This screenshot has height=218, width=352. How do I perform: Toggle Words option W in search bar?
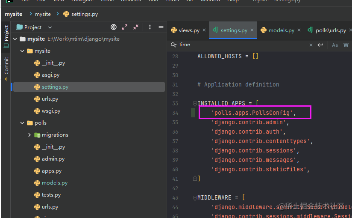coord(346,45)
